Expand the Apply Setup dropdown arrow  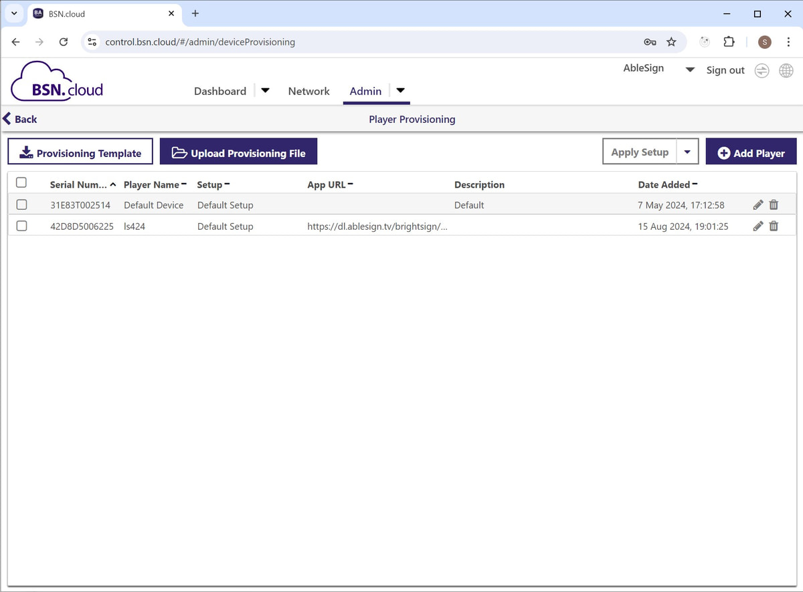[687, 152]
